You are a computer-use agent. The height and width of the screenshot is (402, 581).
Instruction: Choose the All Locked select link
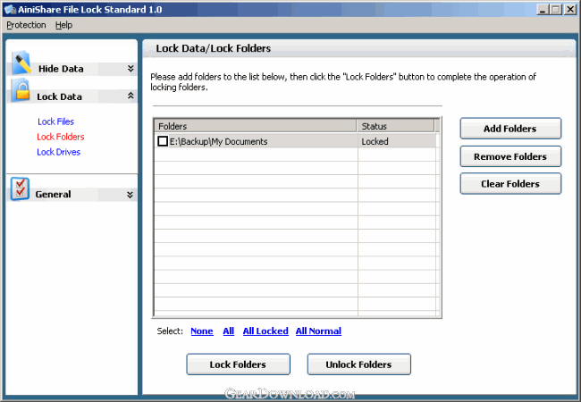265,331
